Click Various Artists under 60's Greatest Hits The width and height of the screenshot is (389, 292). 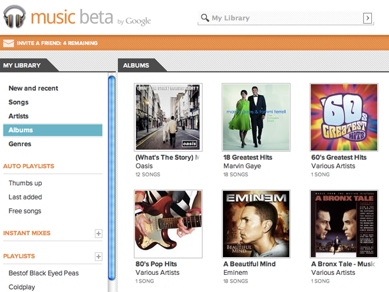(x=333, y=166)
